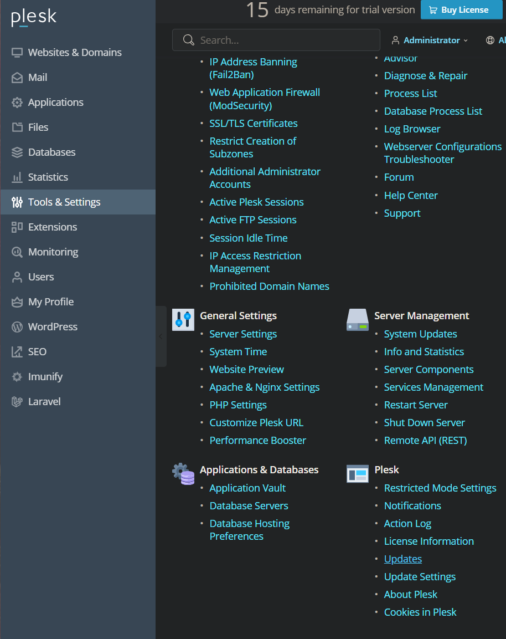Click the General Settings sliders icon
The width and height of the screenshot is (506, 639).
point(183,320)
